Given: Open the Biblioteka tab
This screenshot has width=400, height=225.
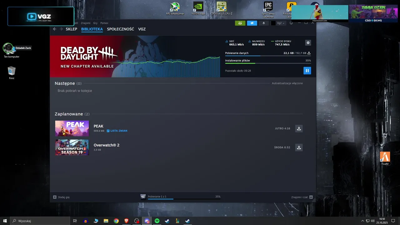Looking at the screenshot, I should pyautogui.click(x=92, y=29).
